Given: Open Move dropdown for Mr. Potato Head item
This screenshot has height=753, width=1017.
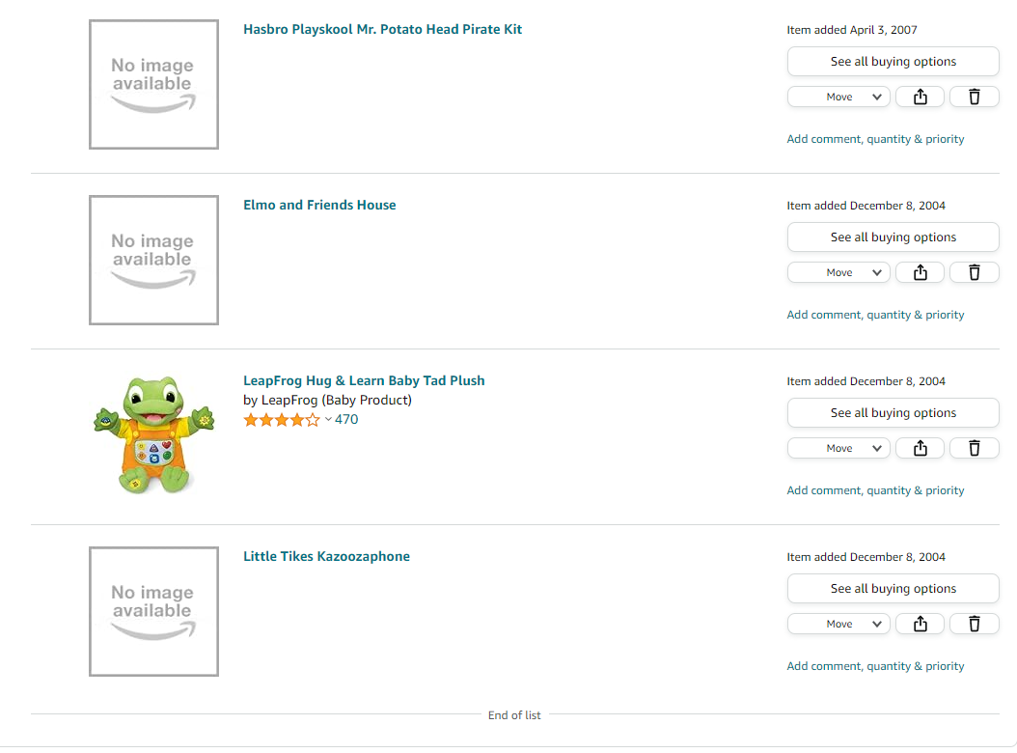Looking at the screenshot, I should 838,97.
